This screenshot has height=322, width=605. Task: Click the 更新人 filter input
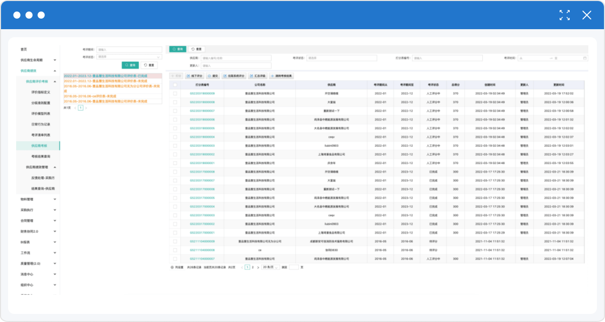[x=236, y=66]
